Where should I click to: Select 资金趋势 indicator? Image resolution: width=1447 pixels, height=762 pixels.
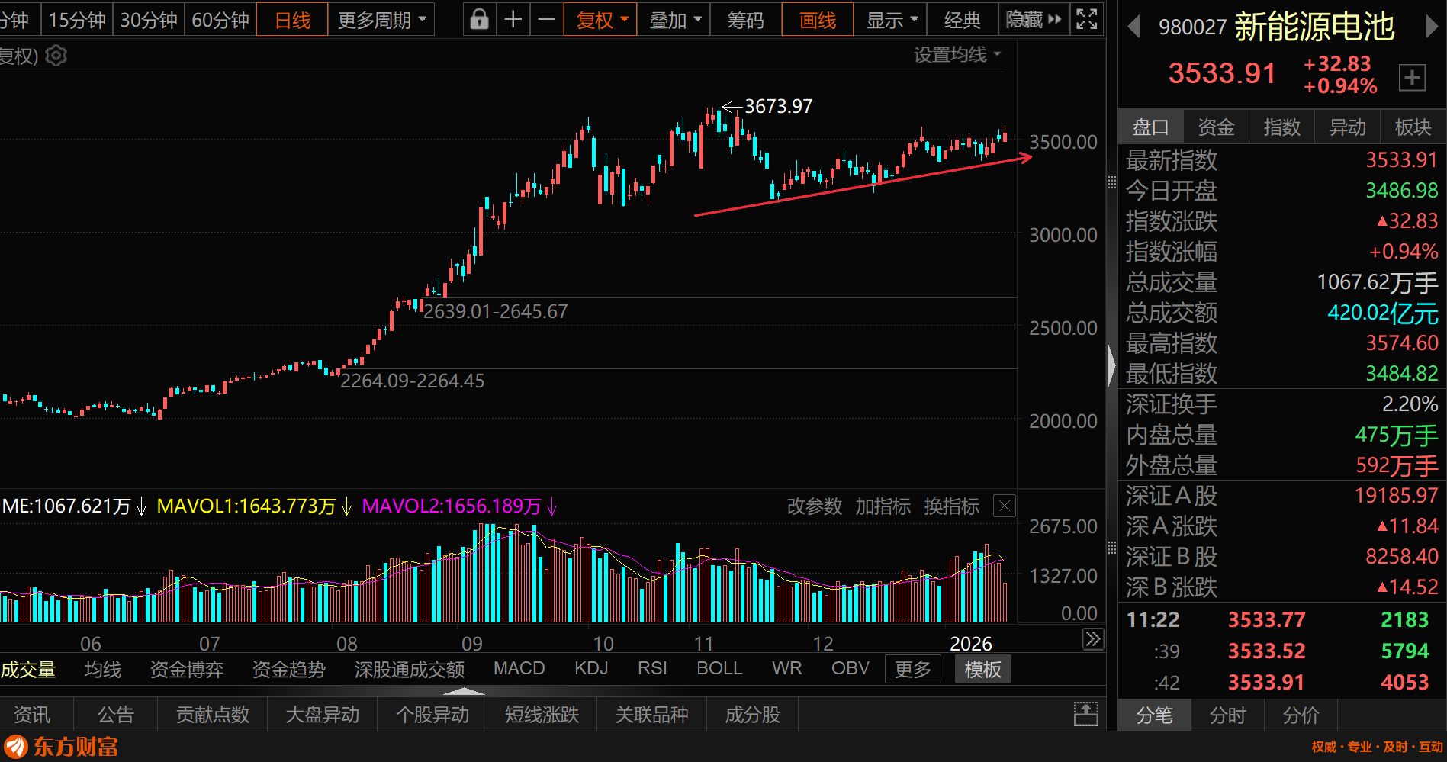click(289, 670)
